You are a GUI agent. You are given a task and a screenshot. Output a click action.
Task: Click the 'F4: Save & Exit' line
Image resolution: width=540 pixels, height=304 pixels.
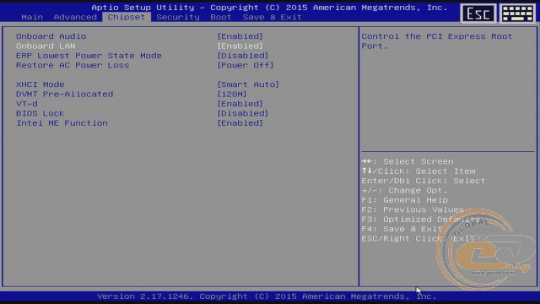(402, 229)
